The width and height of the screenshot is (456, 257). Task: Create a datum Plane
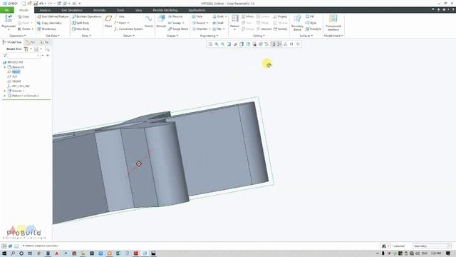pyautogui.click(x=108, y=21)
